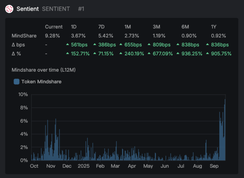Click the up arrow beside 71.15%

95,53
